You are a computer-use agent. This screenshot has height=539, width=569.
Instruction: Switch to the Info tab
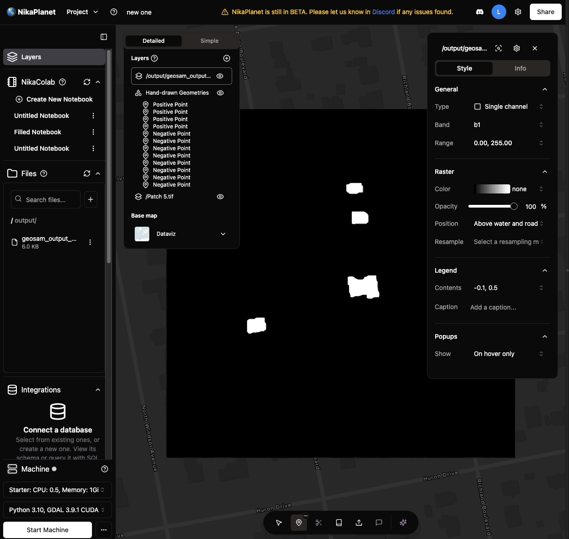pos(520,68)
